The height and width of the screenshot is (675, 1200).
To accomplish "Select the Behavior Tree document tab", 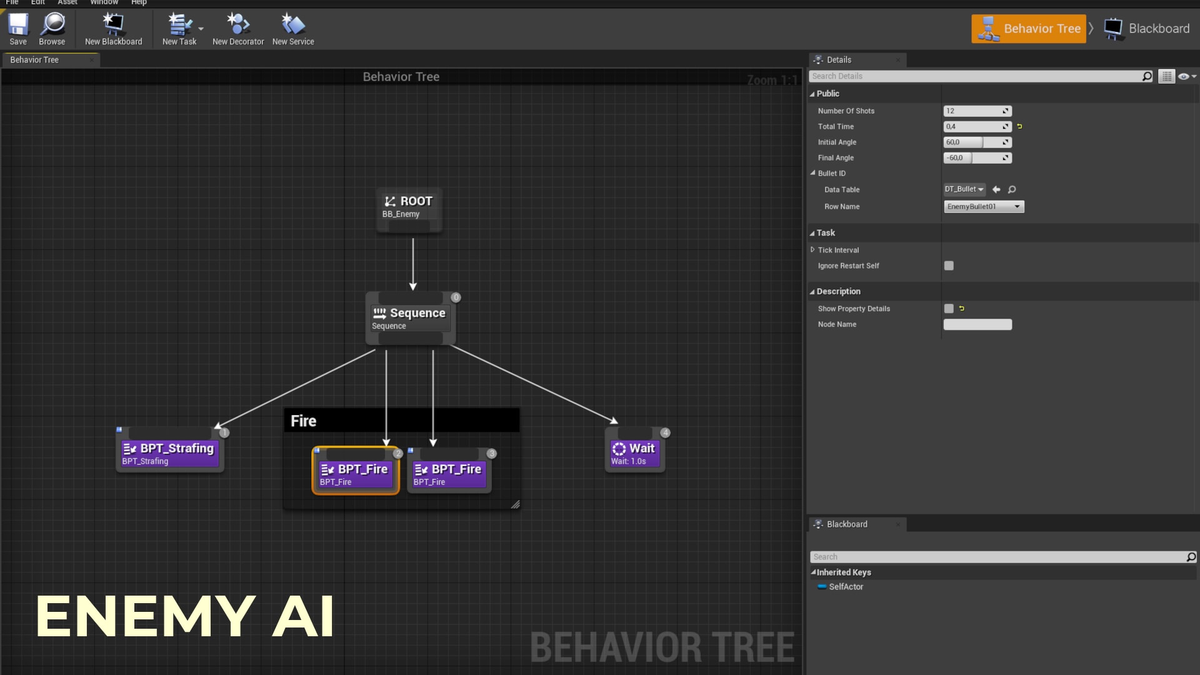I will coord(34,59).
